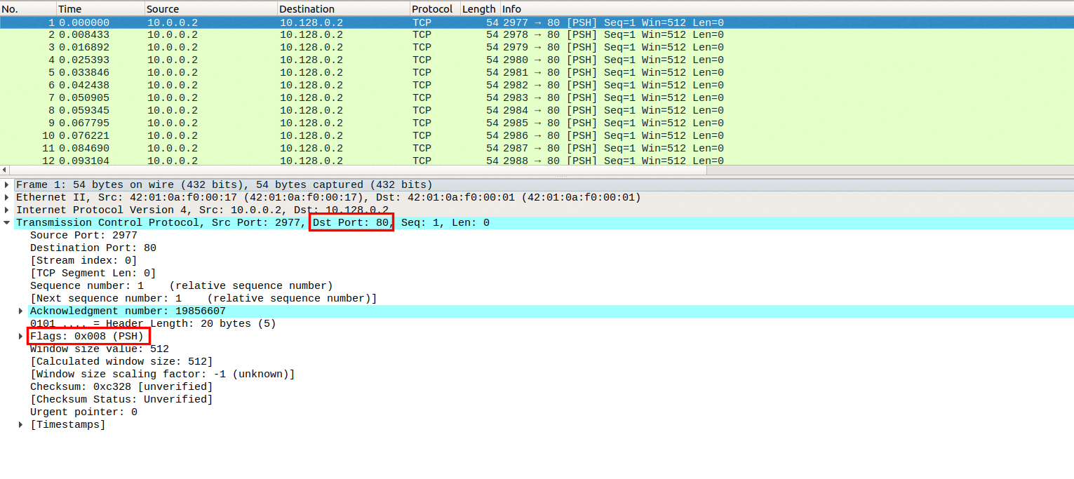Image resolution: width=1074 pixels, height=479 pixels.
Task: Click the packet list horizontal scrollbar
Action: click(x=358, y=170)
